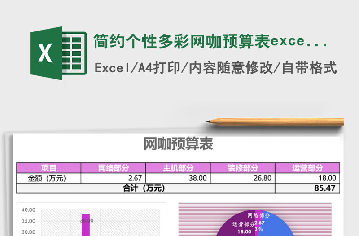Click the table cell showing 18.00
The height and width of the screenshot is (236, 359).
(307, 178)
